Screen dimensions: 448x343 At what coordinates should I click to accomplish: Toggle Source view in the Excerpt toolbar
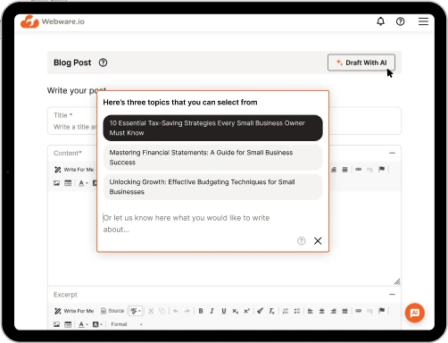click(x=112, y=311)
